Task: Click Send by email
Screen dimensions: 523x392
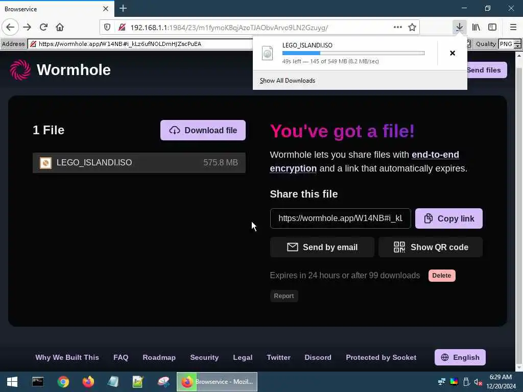Action: point(322,247)
